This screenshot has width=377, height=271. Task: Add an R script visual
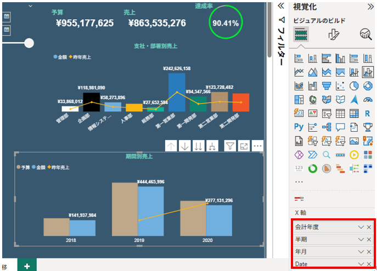coord(368,113)
